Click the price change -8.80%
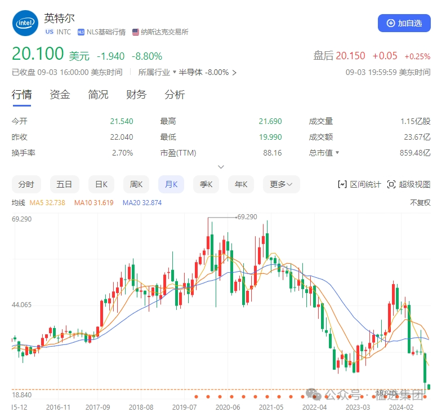This screenshot has width=437, height=412. (x=147, y=56)
